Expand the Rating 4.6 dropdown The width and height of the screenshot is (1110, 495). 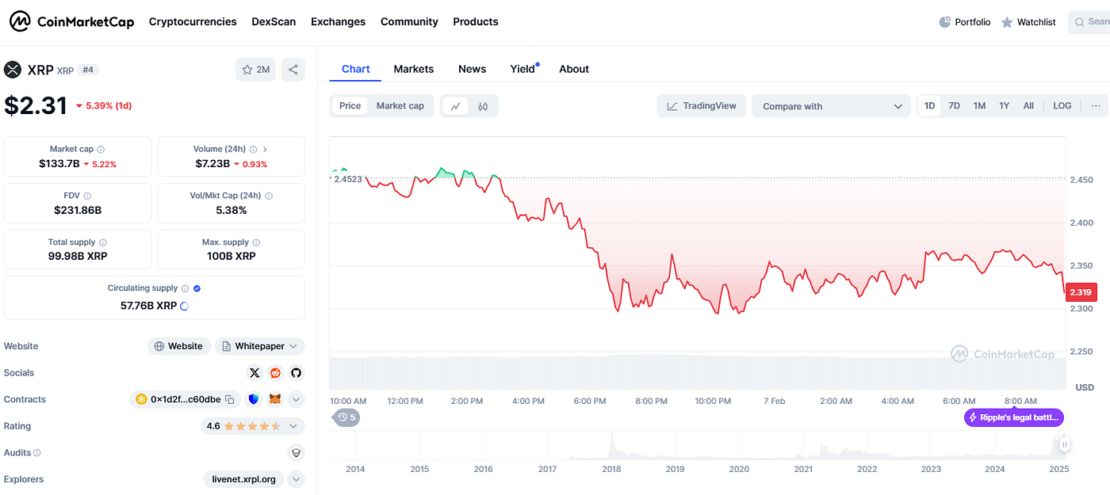tap(253, 426)
